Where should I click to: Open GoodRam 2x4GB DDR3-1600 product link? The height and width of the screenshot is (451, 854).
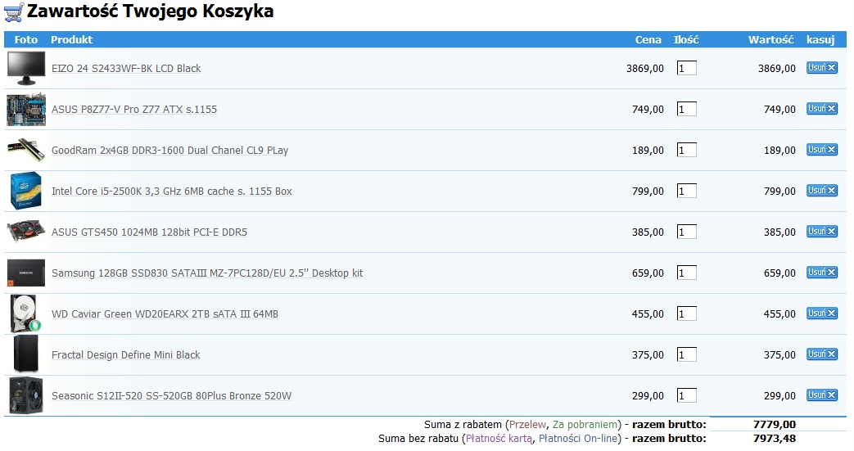[170, 151]
